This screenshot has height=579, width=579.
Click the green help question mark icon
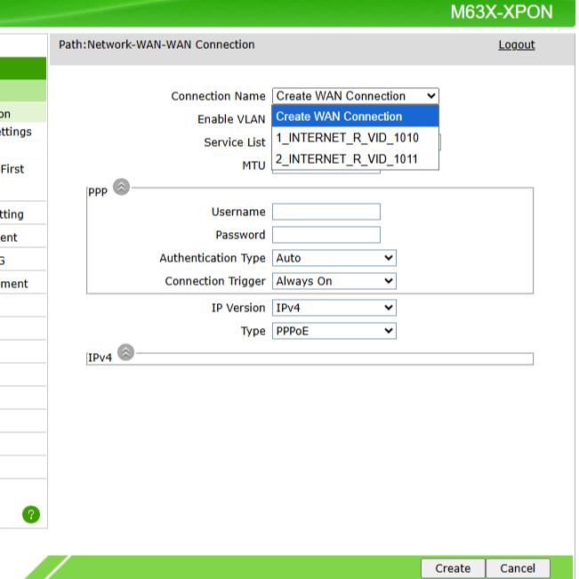31,514
